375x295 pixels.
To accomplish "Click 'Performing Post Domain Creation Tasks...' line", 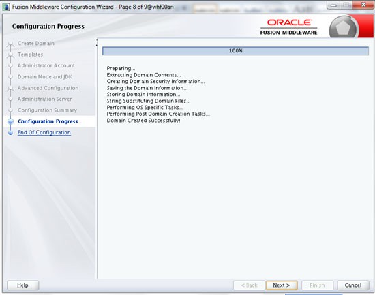I will [158, 114].
